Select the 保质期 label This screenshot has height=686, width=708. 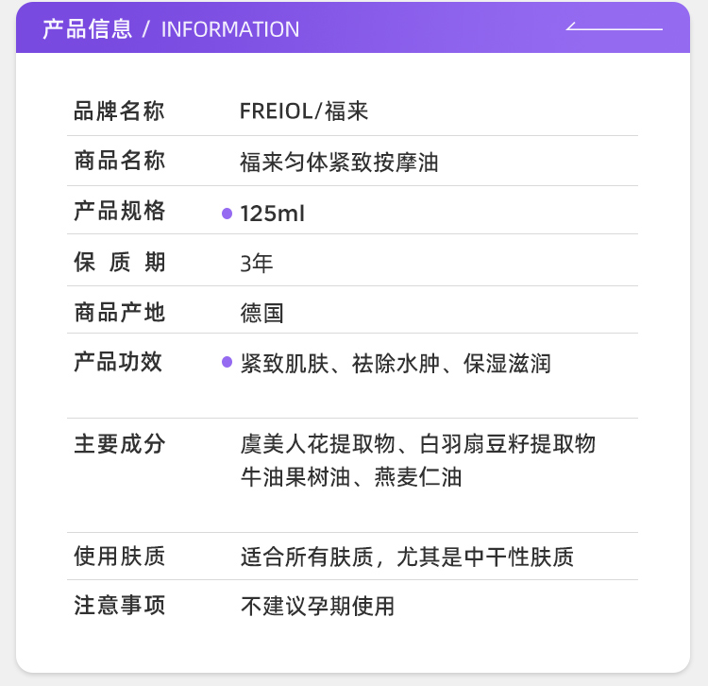[x=119, y=262]
